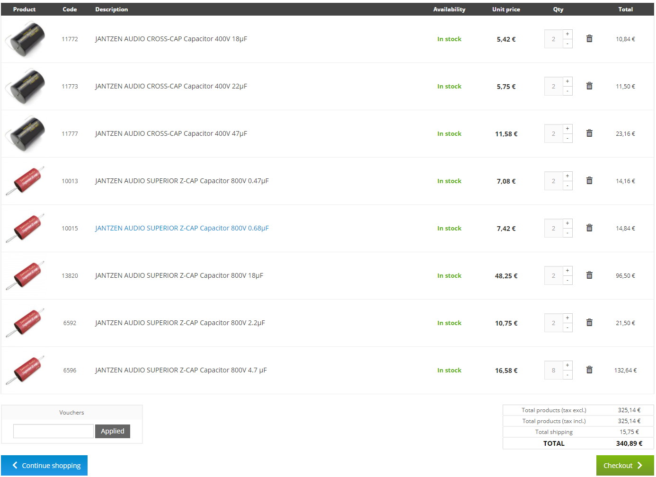Screen dimensions: 656x477
Task: Decrease quantity of item 6596
Action: click(567, 375)
